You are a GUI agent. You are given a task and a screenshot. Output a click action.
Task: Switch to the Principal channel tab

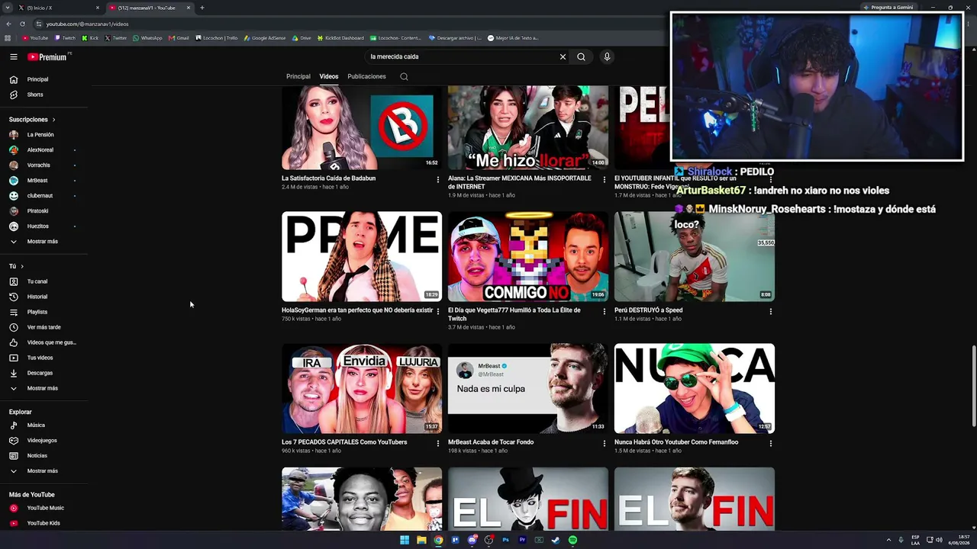[x=298, y=76]
